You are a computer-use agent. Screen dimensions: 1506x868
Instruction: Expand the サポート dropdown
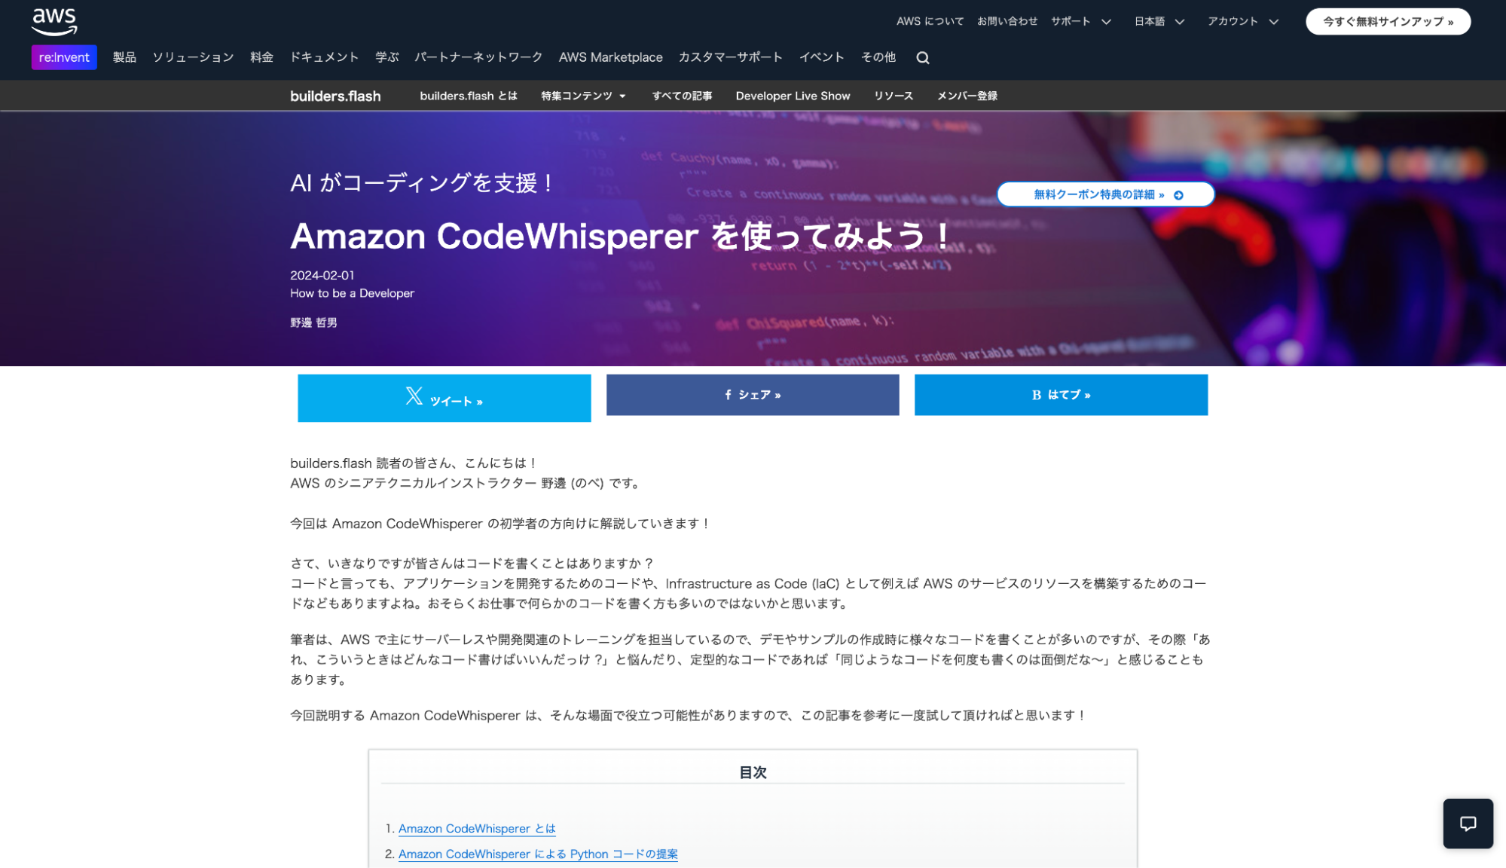1081,21
